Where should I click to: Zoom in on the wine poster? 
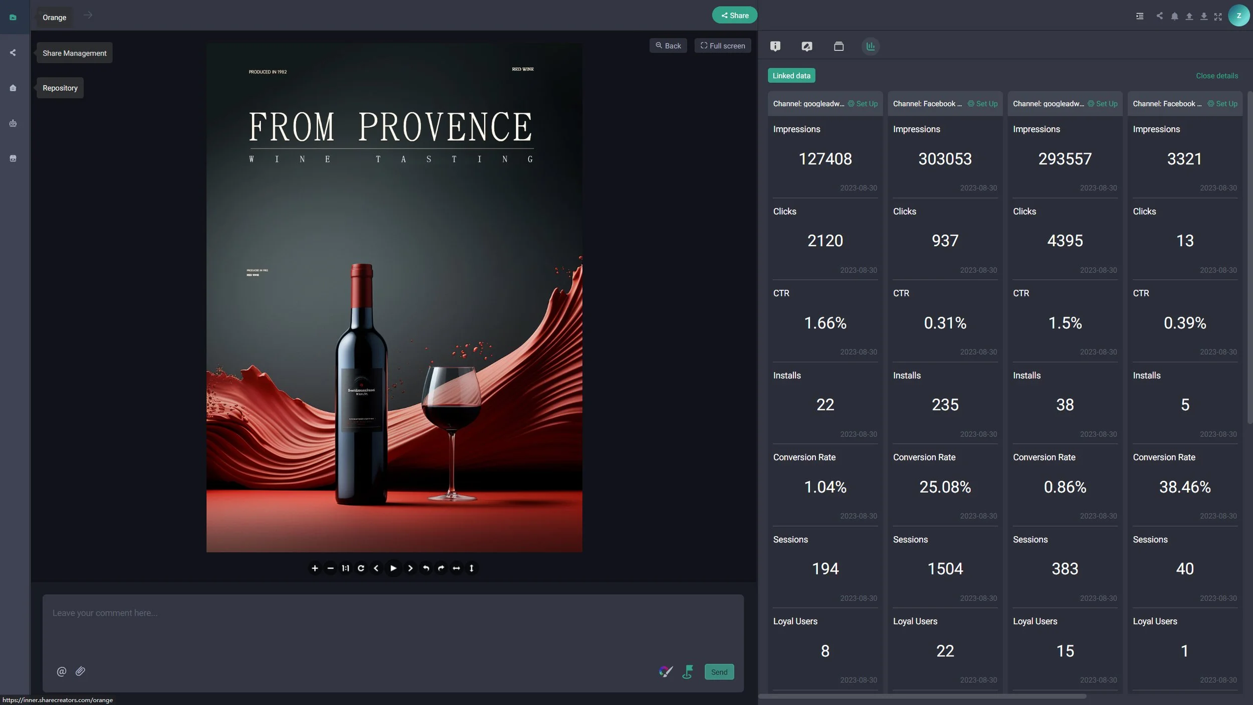click(315, 568)
